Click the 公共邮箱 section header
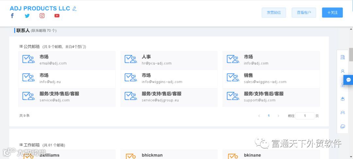Image resolution: width=353 pixels, height=159 pixels. tap(32, 47)
